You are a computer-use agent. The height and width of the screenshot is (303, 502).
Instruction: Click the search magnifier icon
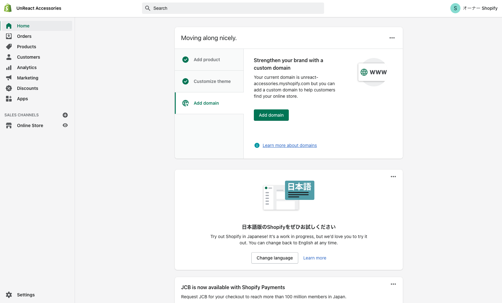[x=148, y=8]
